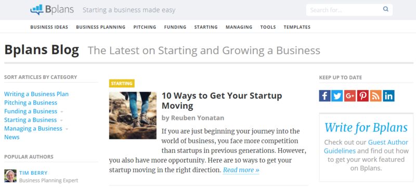Screen dimensions: 416x193
Task: Click the search magnifier icon
Action: click(x=385, y=9)
